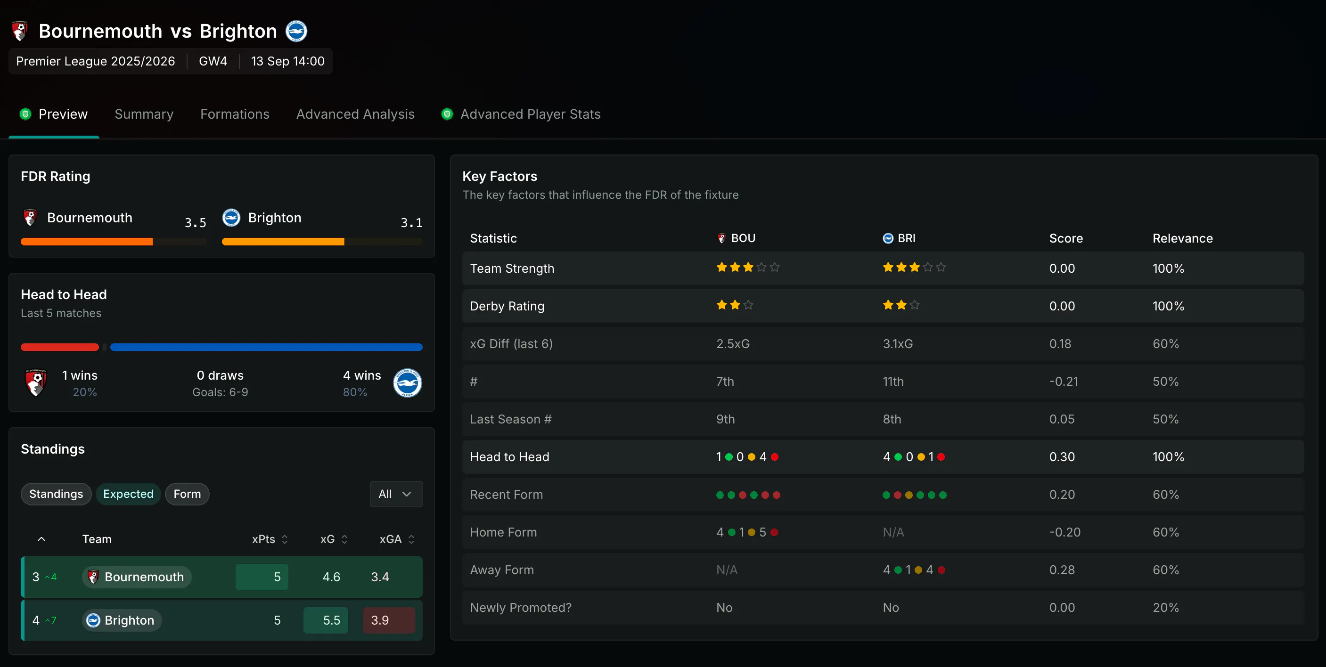This screenshot has height=667, width=1326.
Task: Click BOU Derby Rating stars
Action: point(735,305)
